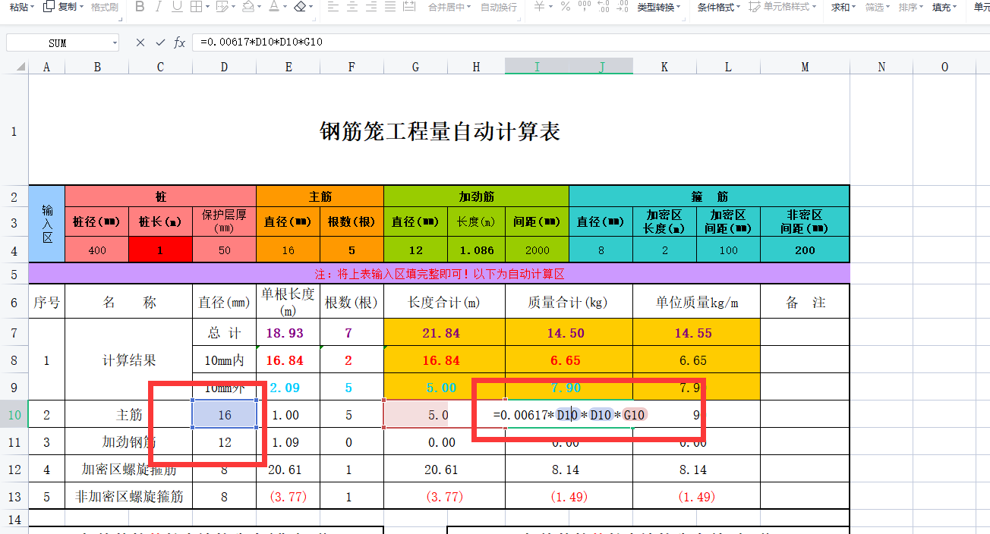Align text left
This screenshot has width=990, height=534.
coord(334,7)
